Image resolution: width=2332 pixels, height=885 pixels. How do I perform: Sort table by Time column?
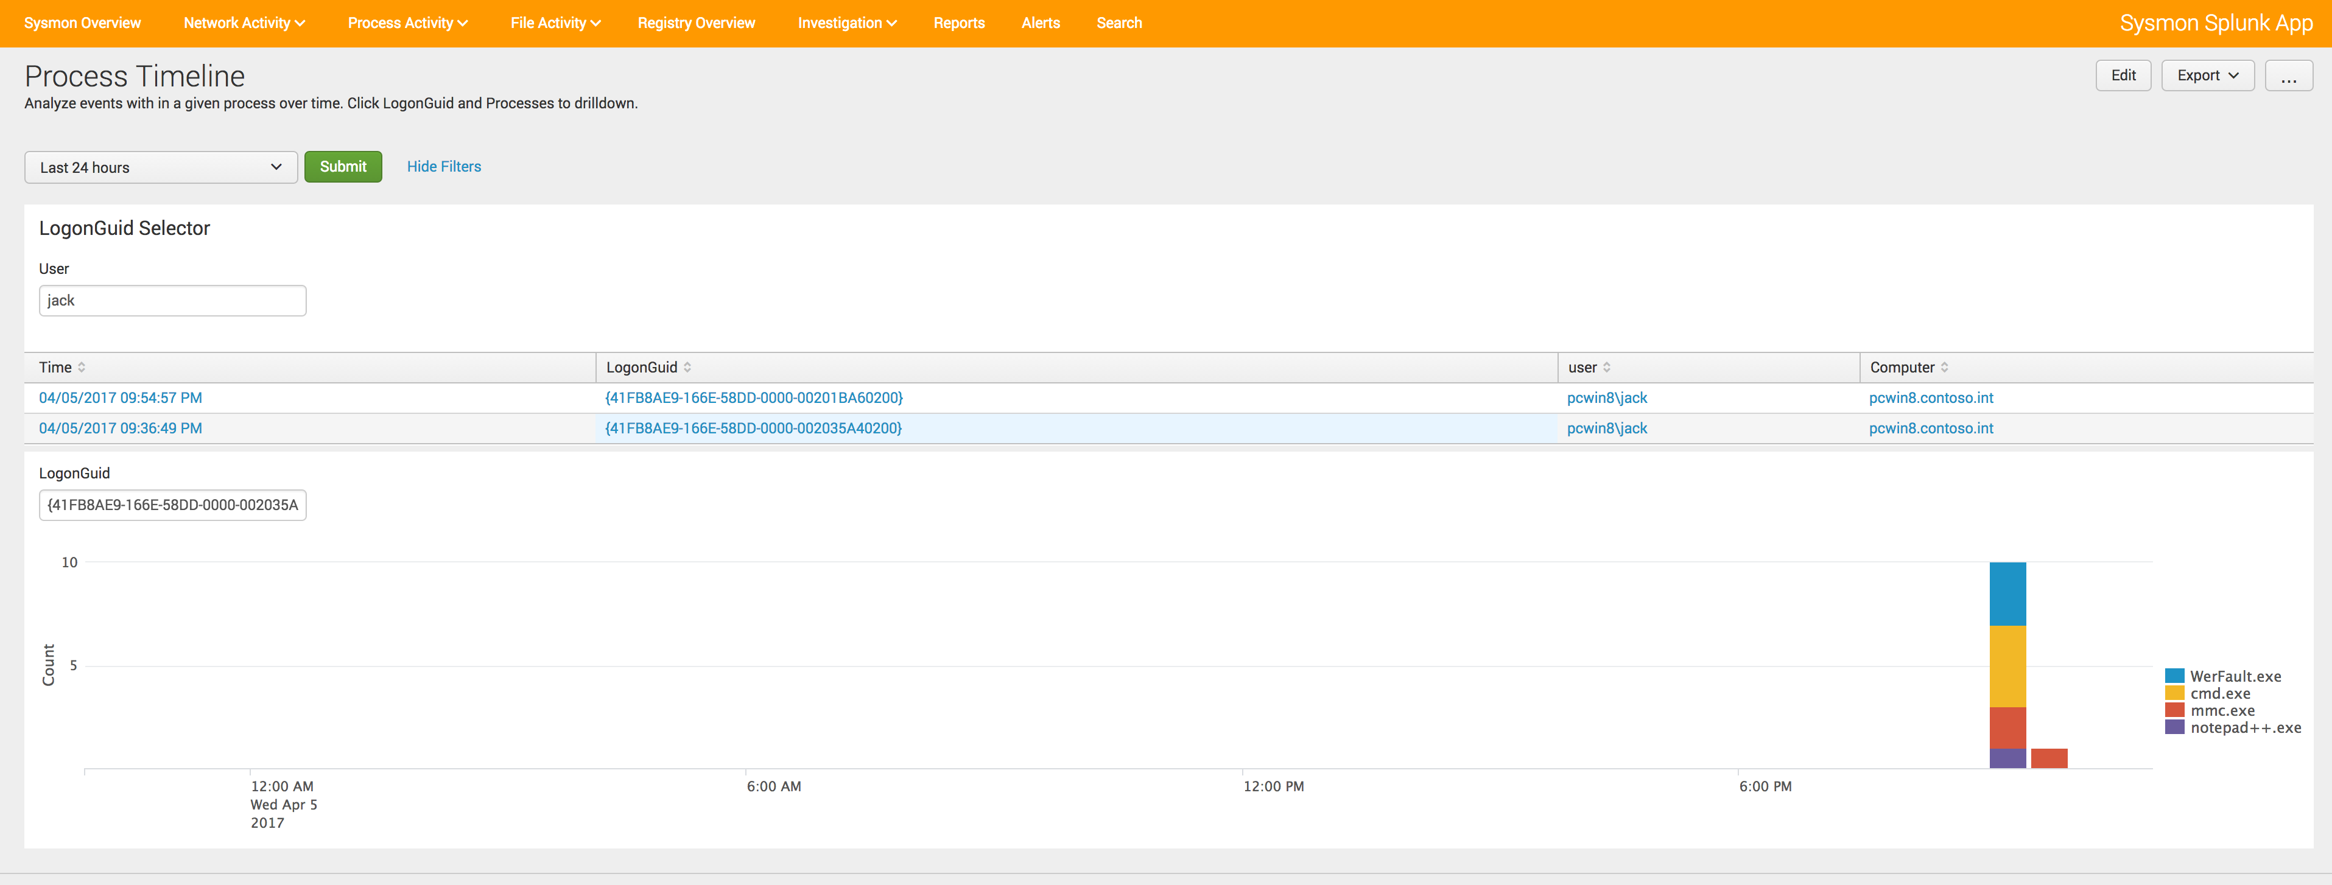coord(61,368)
